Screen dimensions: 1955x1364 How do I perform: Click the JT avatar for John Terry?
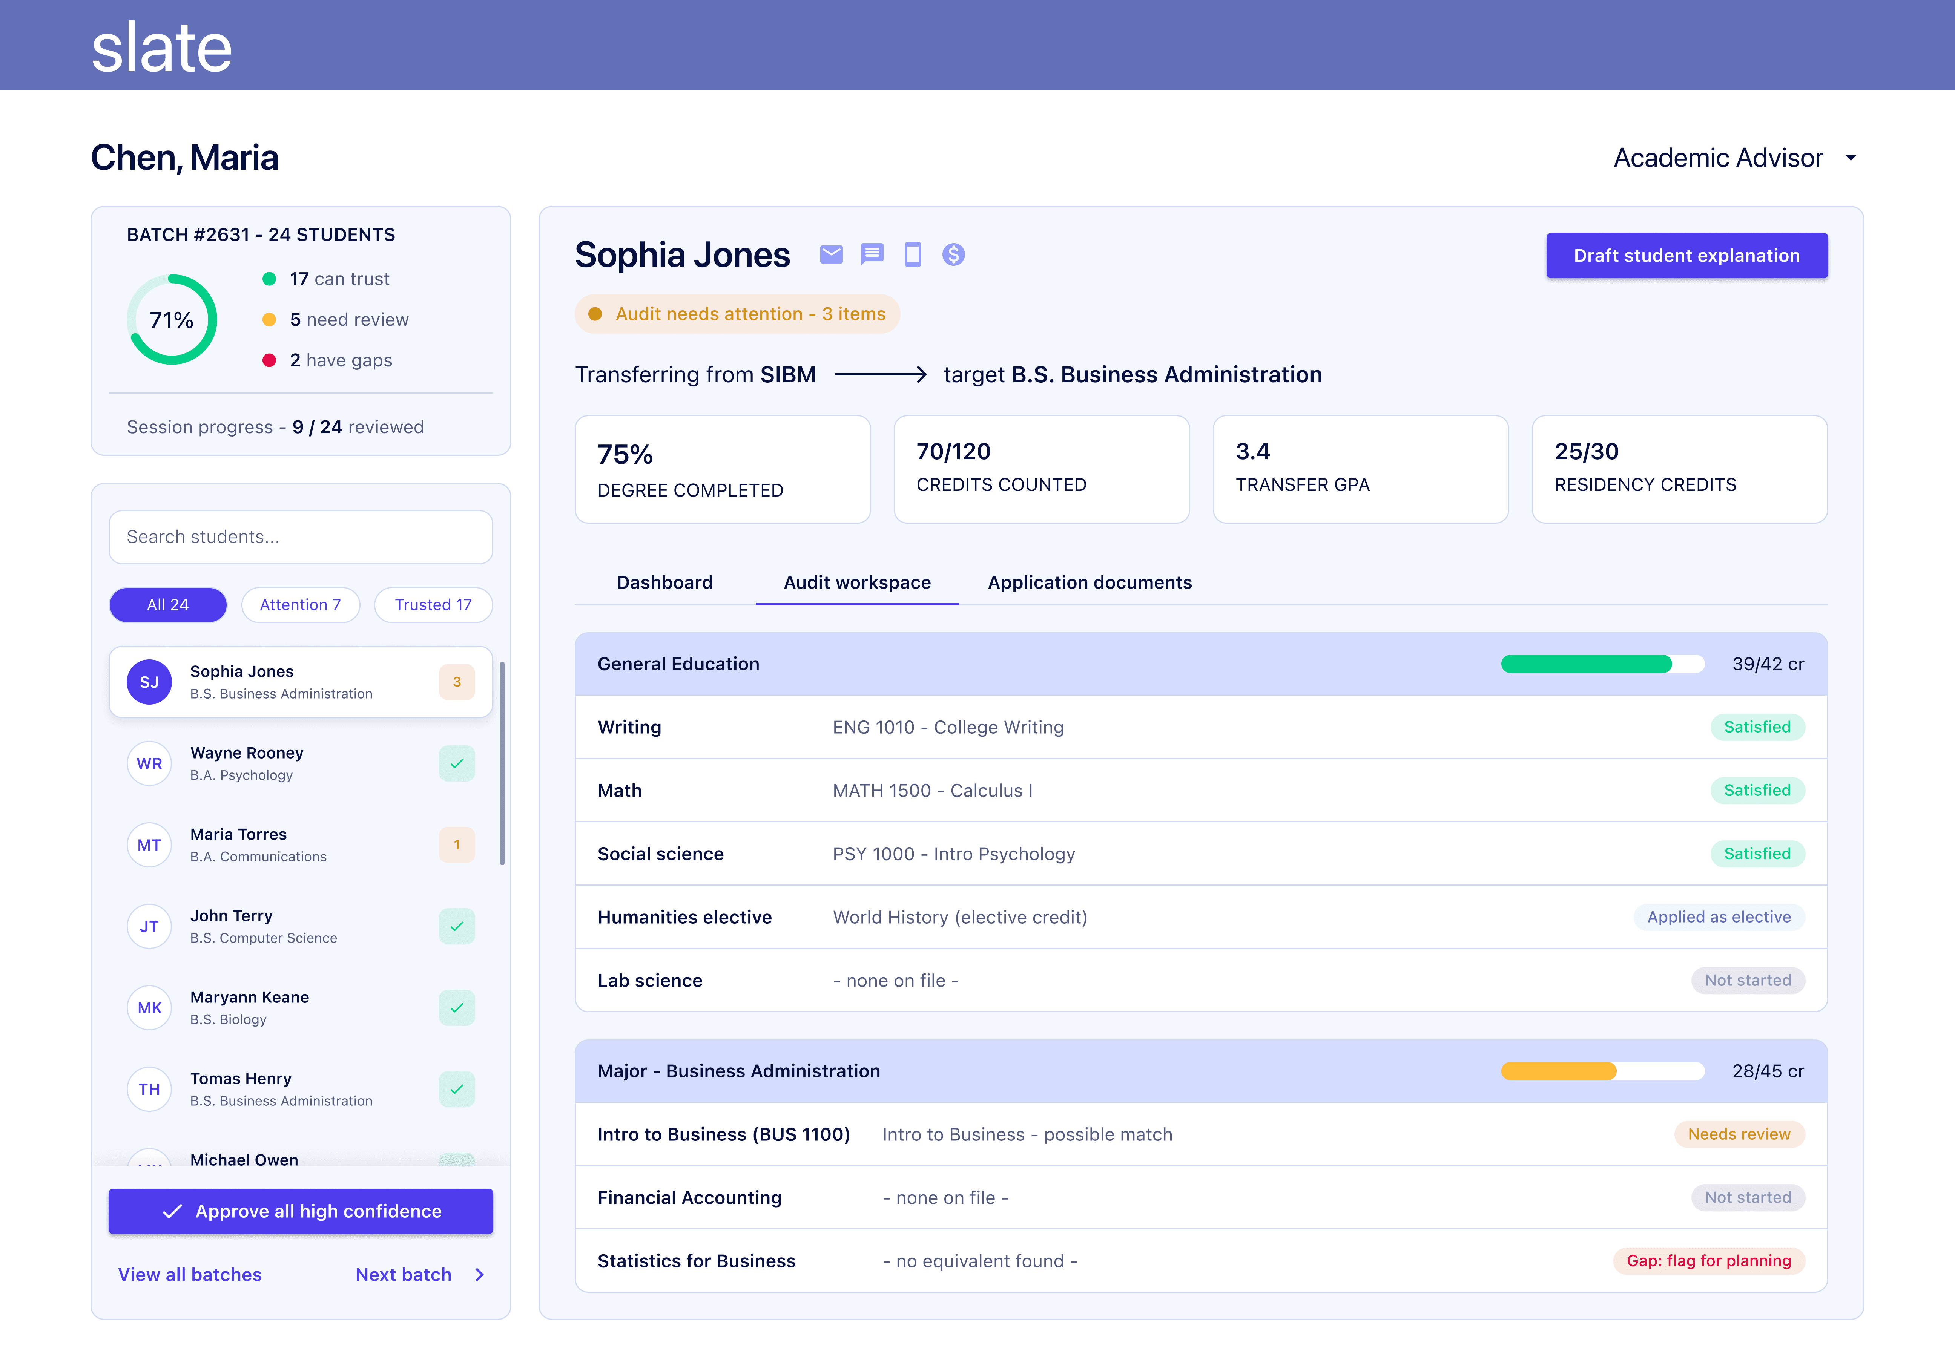click(149, 926)
